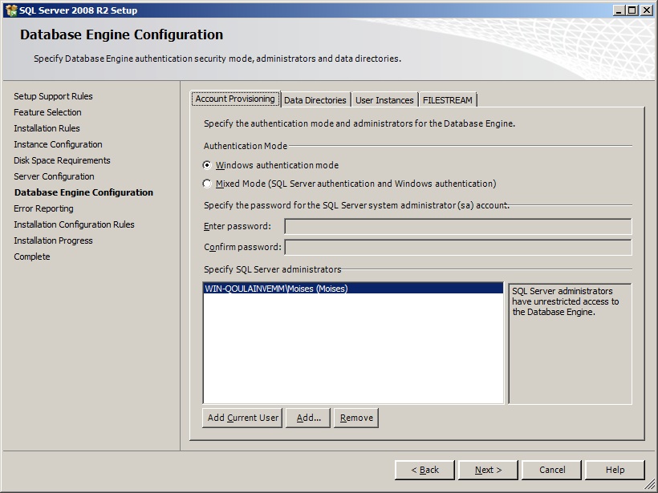Click the window resize grip corner
The image size is (658, 493).
(x=650, y=485)
